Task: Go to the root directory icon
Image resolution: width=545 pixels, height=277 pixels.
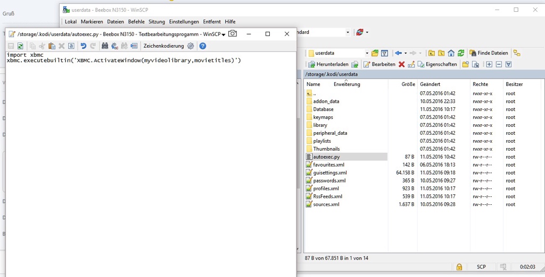Action: tap(441, 53)
